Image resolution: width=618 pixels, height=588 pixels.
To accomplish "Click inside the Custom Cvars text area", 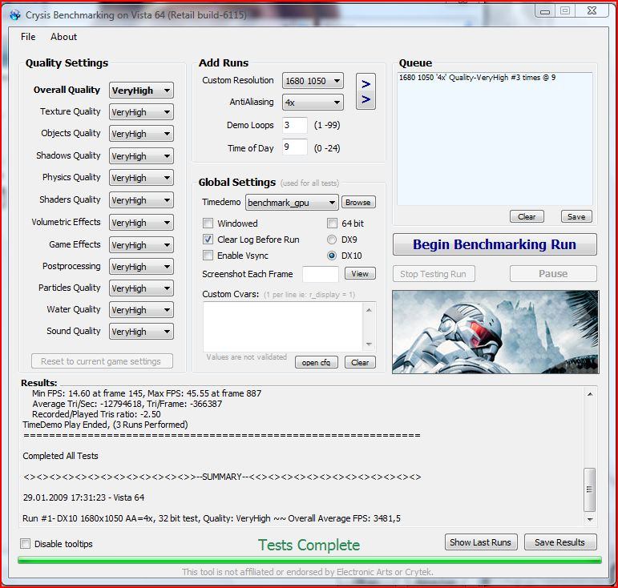I will pyautogui.click(x=283, y=327).
